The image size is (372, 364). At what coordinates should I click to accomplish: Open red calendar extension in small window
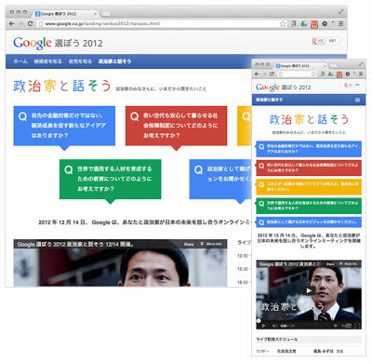coord(339,74)
